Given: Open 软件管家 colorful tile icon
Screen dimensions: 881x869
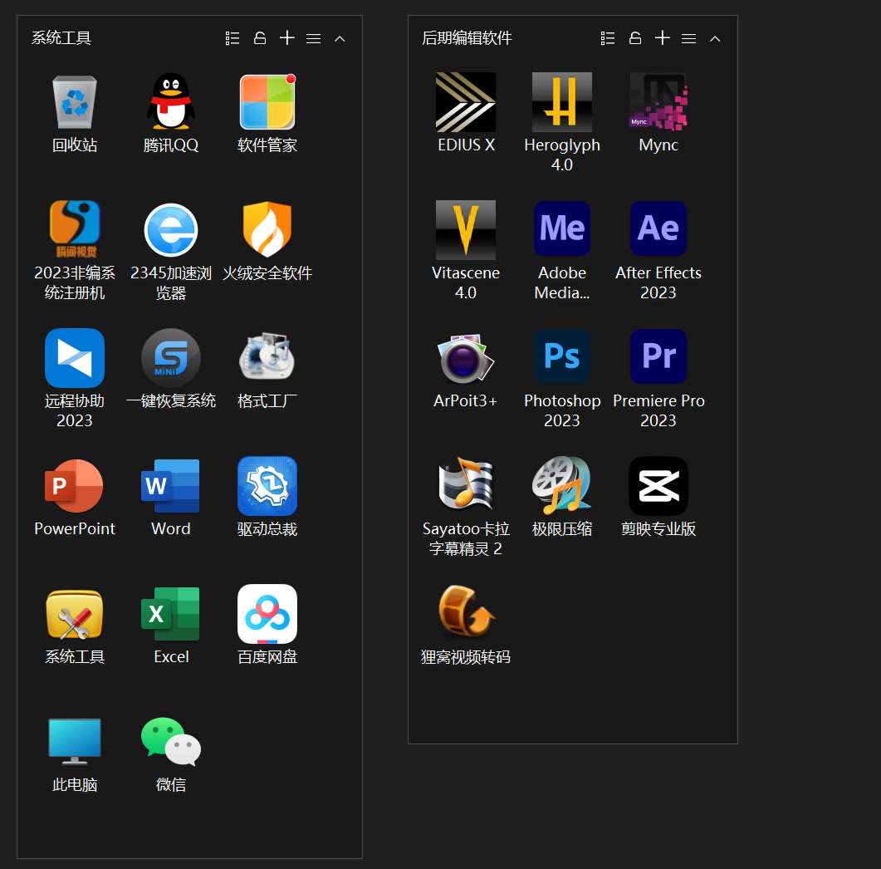Looking at the screenshot, I should point(267,102).
